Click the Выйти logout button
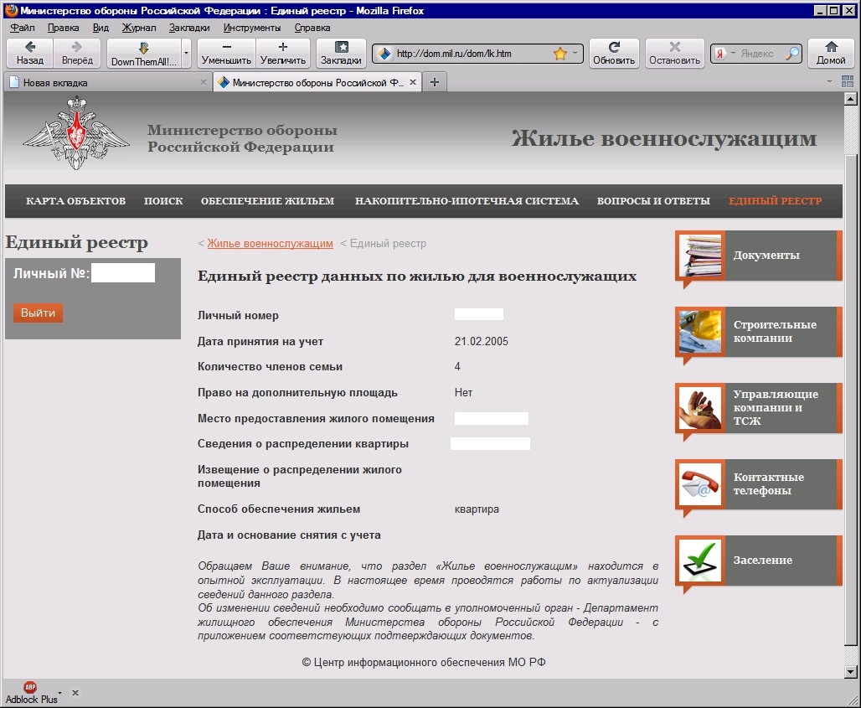 coord(38,313)
